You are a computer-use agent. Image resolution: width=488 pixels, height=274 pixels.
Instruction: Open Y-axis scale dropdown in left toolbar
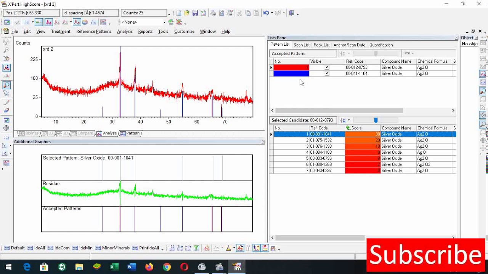coord(10,145)
